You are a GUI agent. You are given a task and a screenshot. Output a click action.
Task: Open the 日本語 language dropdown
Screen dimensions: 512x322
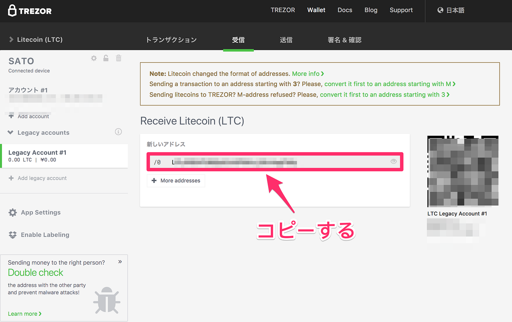coord(451,10)
